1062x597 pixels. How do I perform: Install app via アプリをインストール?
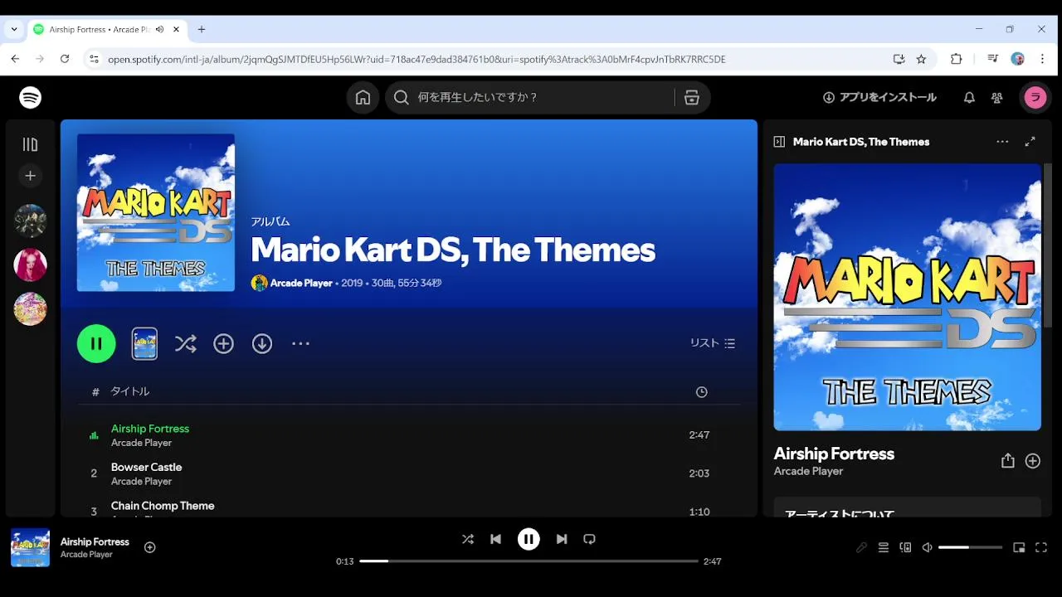point(879,97)
